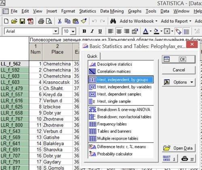
Task: Click the case labels tag icon
Action: pyautogui.click(x=178, y=31)
